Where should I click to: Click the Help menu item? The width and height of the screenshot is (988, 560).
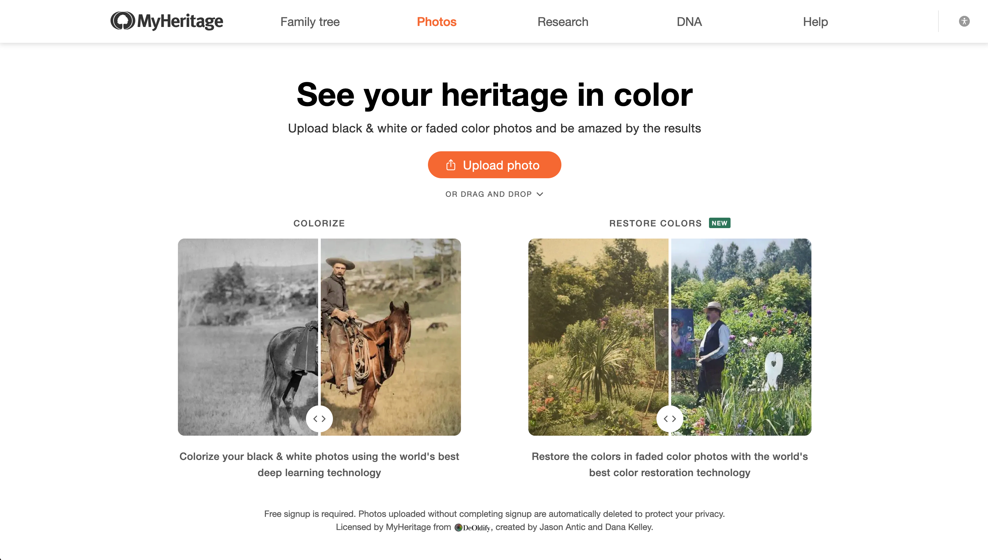tap(815, 21)
